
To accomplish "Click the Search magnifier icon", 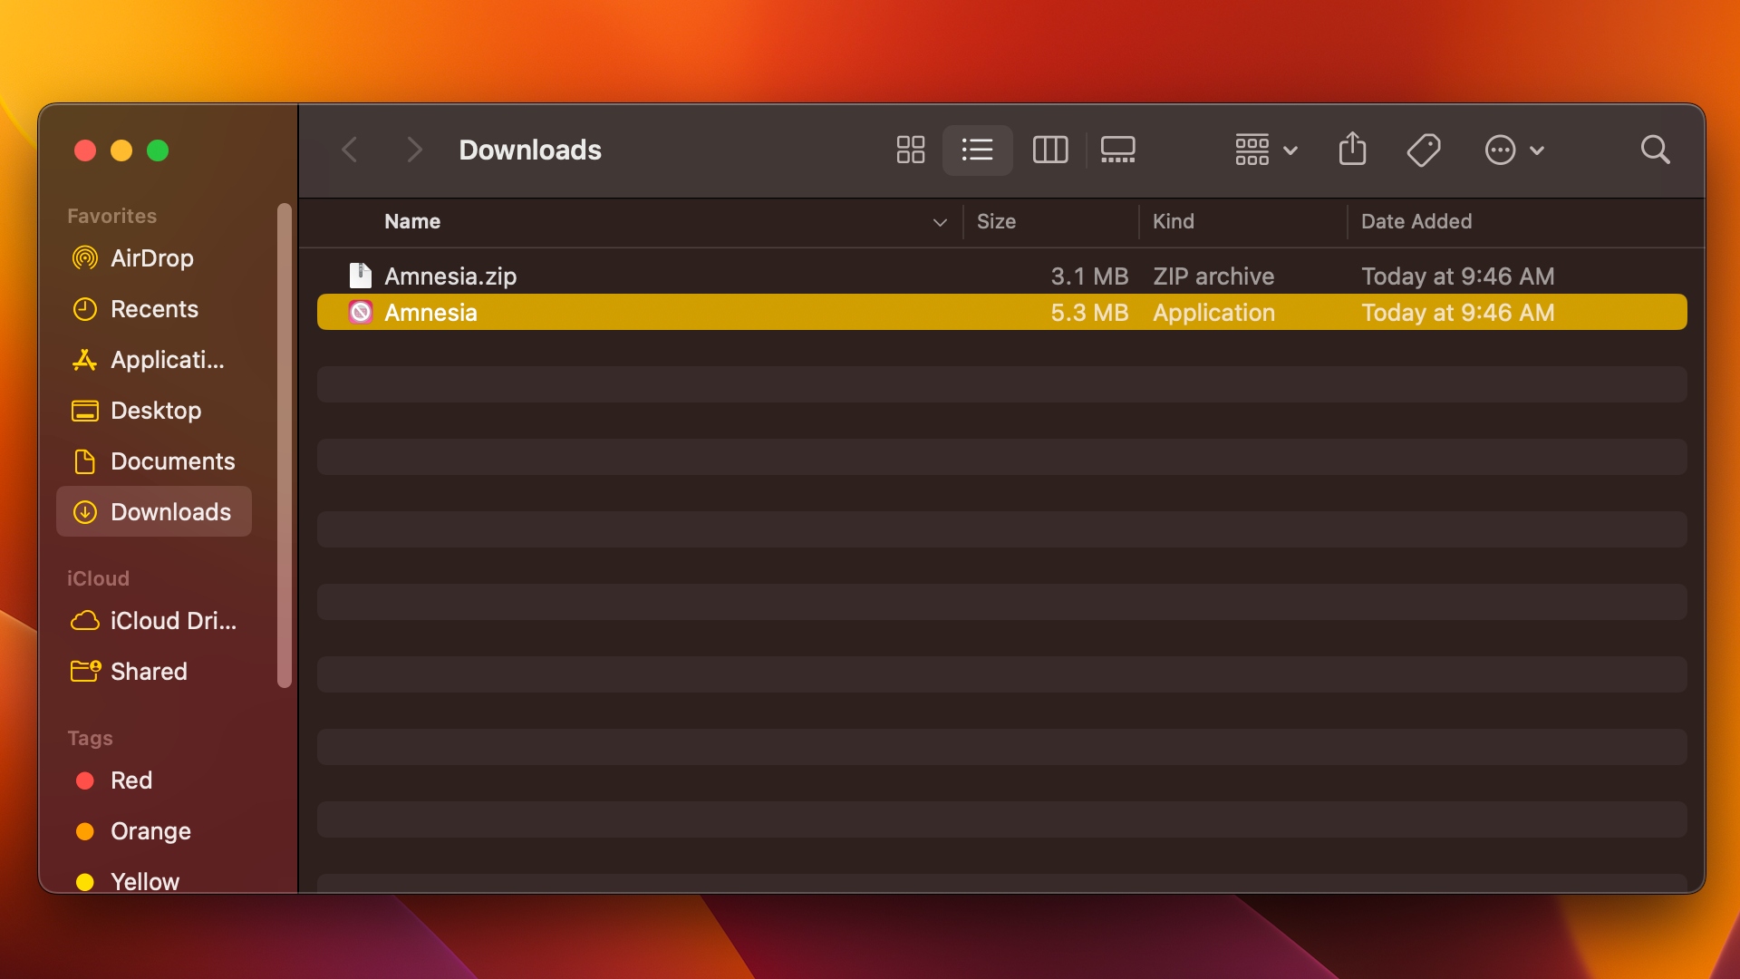I will pyautogui.click(x=1655, y=150).
